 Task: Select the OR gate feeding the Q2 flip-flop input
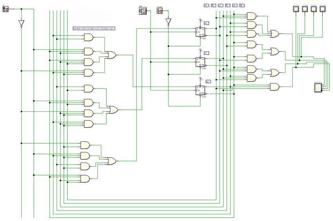[x=112, y=55]
